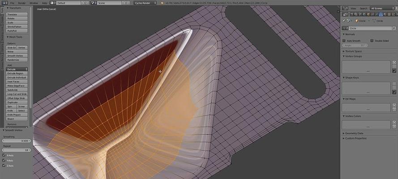Enable the Auto Smooth checkbox

(x=344, y=41)
